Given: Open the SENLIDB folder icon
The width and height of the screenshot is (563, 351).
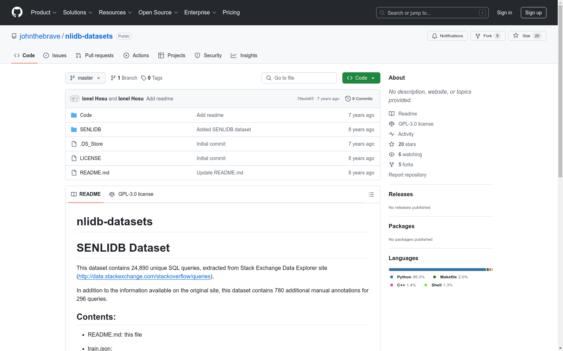Looking at the screenshot, I should (x=74, y=130).
